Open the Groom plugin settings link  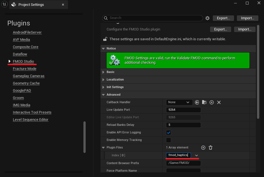click(x=18, y=98)
